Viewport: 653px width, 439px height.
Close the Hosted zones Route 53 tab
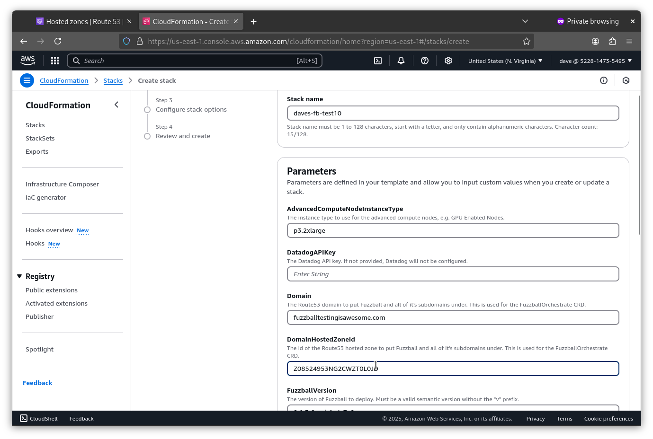pos(129,21)
